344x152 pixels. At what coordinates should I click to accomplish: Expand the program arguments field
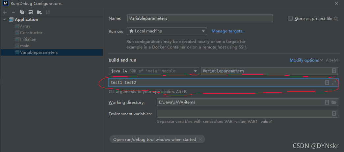[x=334, y=83]
